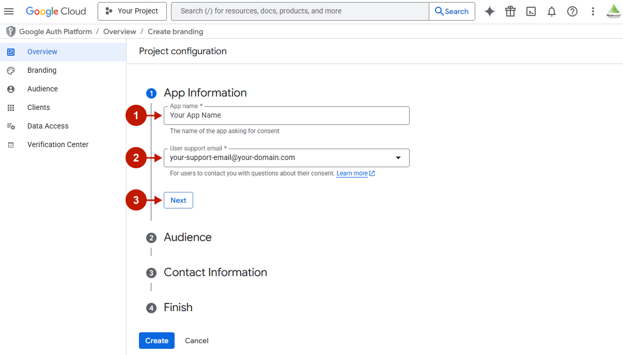Click the Next button under App Information
This screenshot has height=355, width=623.
pyautogui.click(x=178, y=200)
